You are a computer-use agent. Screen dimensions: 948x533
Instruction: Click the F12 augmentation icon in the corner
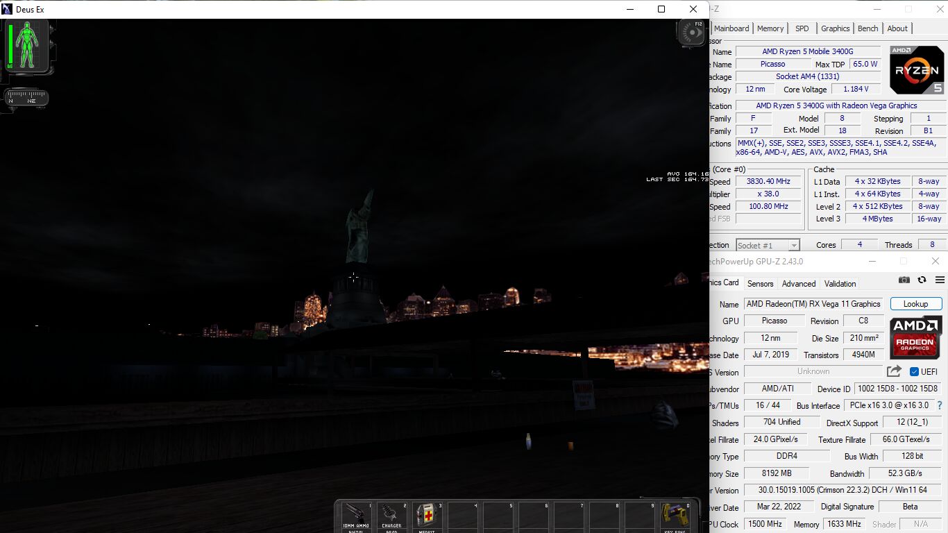(691, 33)
